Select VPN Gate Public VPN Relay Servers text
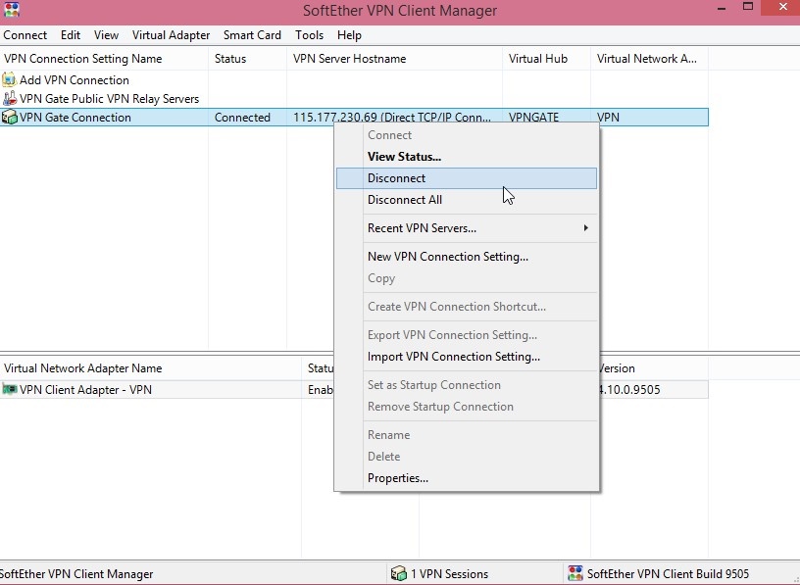Viewport: 800px width, 585px height. tap(109, 99)
